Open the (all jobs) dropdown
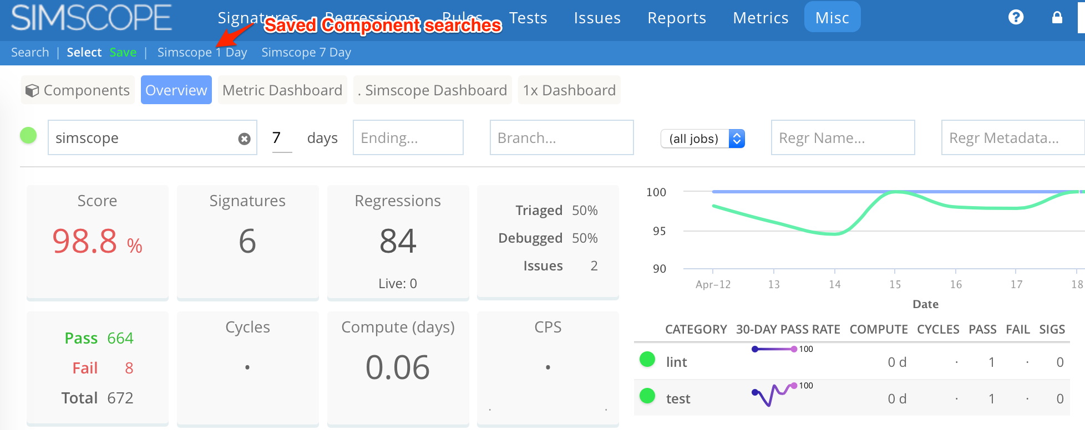 coord(702,139)
